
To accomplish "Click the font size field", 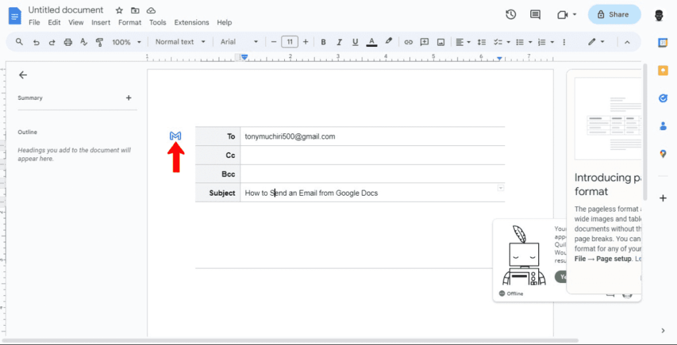I will click(290, 42).
